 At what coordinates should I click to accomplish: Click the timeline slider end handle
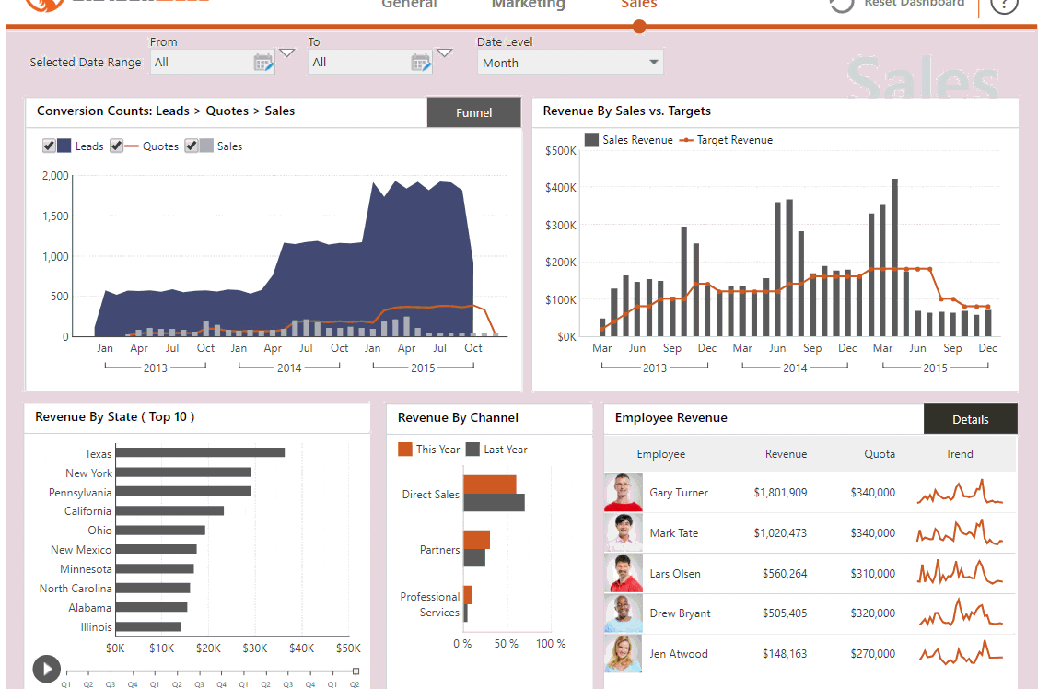coord(356,671)
